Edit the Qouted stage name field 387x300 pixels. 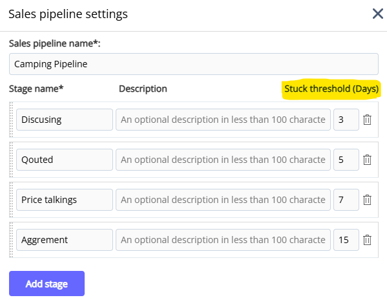click(x=65, y=160)
